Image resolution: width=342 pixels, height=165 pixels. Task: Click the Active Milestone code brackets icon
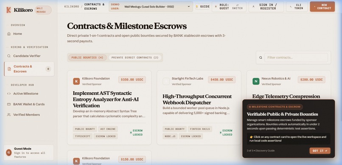tap(9, 93)
